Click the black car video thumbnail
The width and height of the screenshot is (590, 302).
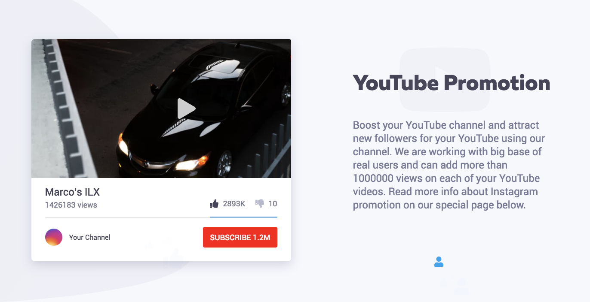pyautogui.click(x=161, y=109)
